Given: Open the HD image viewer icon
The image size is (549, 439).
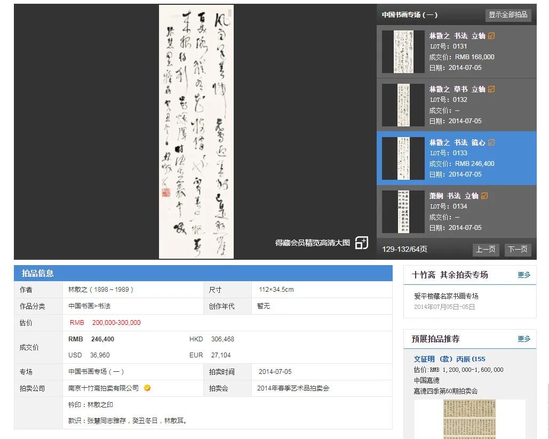Looking at the screenshot, I should click(x=362, y=243).
